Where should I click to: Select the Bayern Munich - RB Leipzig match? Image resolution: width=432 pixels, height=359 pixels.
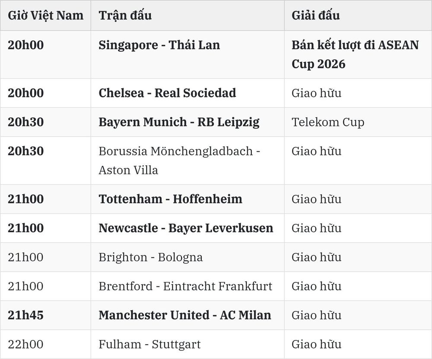(179, 122)
